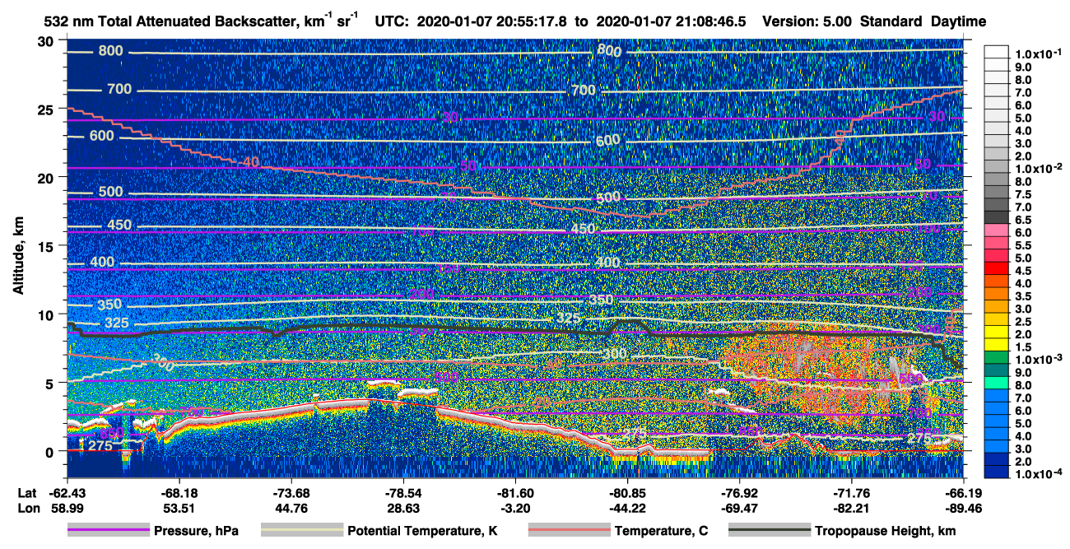This screenshot has height=549, width=1070.
Task: Click longitude value -3.20
Action: click(515, 508)
